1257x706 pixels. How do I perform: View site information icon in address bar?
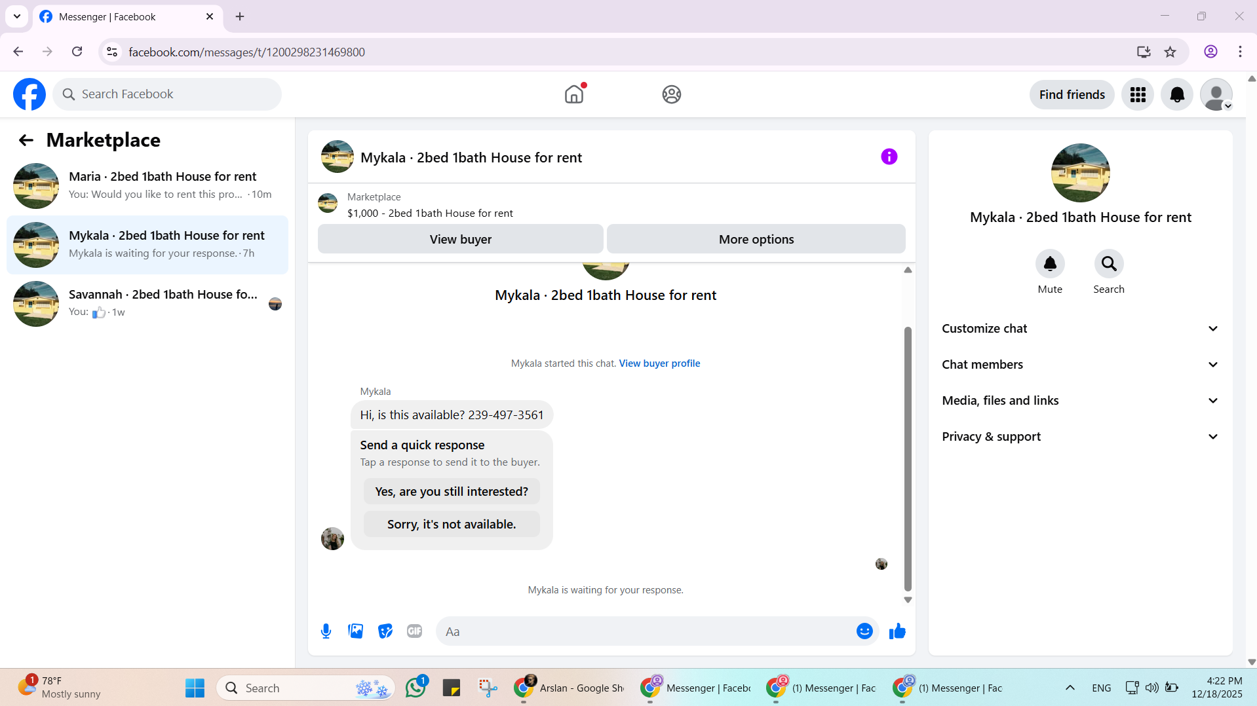click(x=112, y=52)
